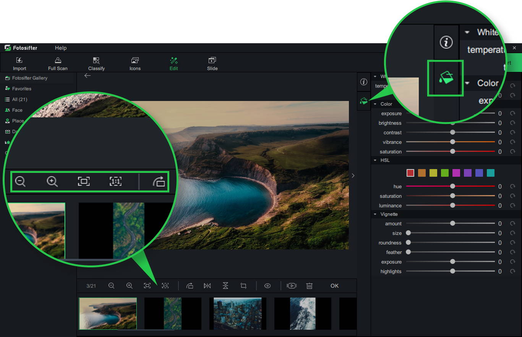Click the hue slider handle
The width and height of the screenshot is (522, 337).
tap(452, 186)
